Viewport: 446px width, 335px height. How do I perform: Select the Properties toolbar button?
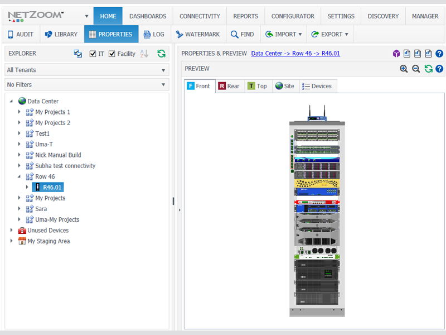pyautogui.click(x=111, y=34)
